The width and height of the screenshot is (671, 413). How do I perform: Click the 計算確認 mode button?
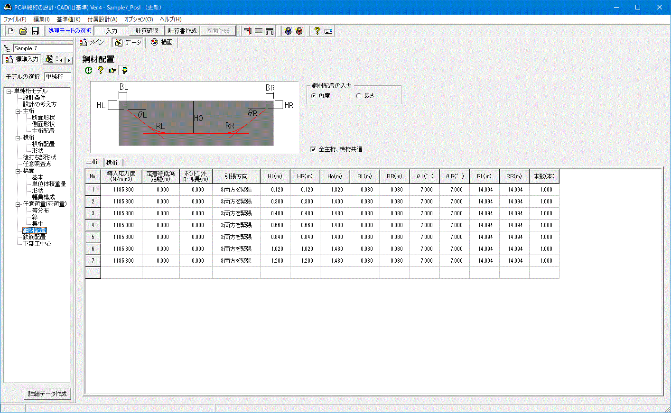click(147, 31)
